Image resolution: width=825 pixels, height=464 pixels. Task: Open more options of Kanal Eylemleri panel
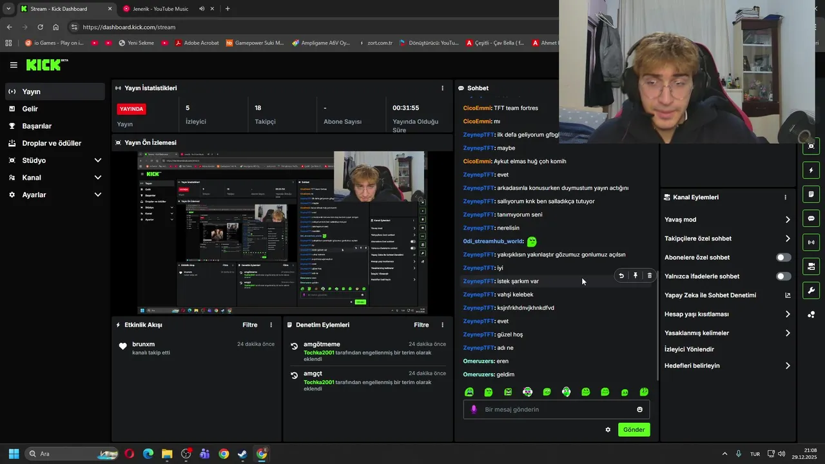[x=785, y=197]
